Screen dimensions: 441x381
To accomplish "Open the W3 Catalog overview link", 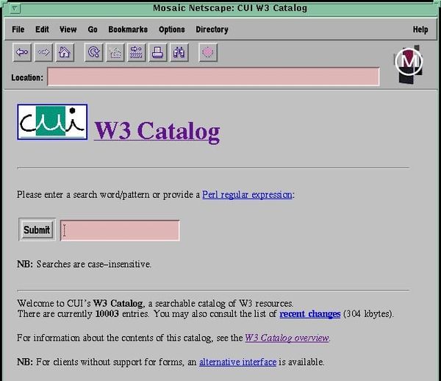I will 287,338.
